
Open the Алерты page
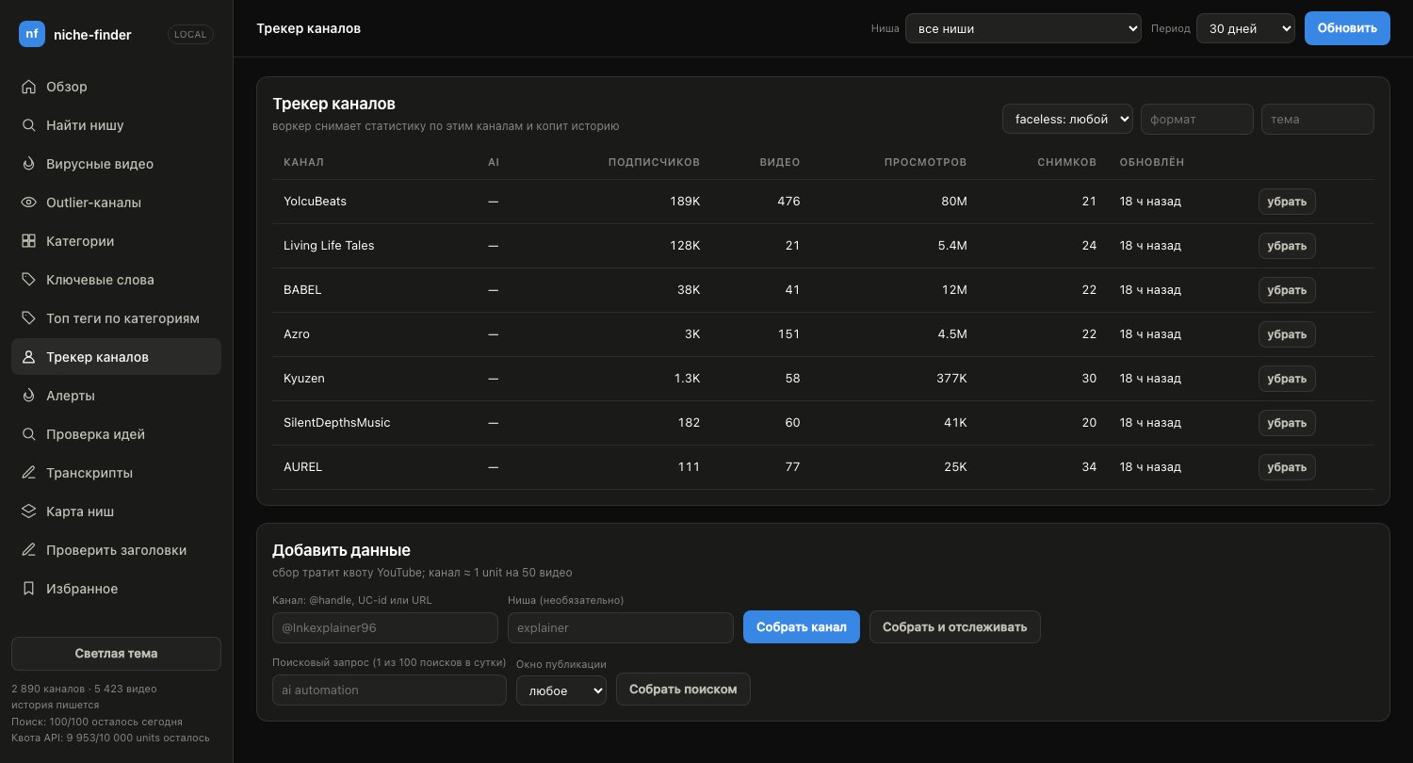pos(116,396)
